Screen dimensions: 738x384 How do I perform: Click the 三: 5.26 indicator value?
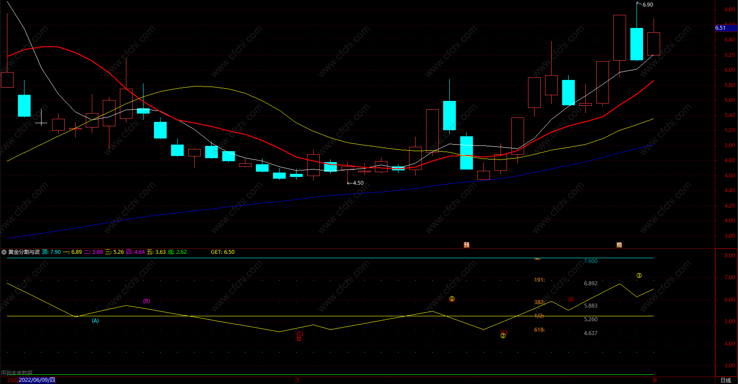[x=115, y=252]
